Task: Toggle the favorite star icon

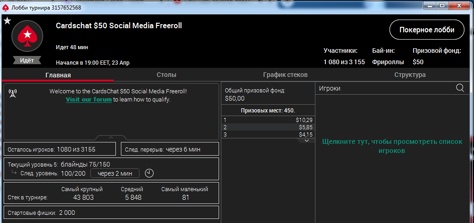Action: pyautogui.click(x=7, y=20)
